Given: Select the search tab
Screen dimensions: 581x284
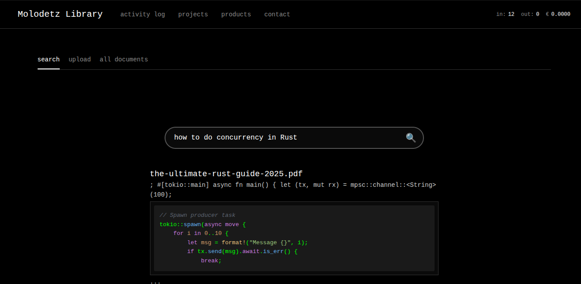Looking at the screenshot, I should (48, 60).
